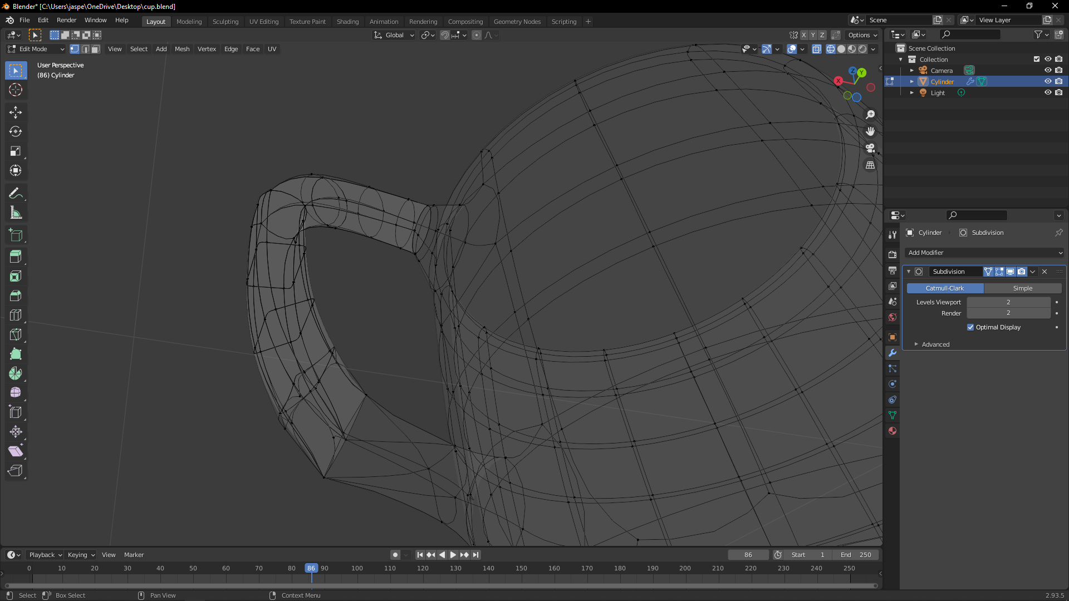The width and height of the screenshot is (1069, 601).
Task: Toggle camera view in viewport
Action: (x=870, y=149)
